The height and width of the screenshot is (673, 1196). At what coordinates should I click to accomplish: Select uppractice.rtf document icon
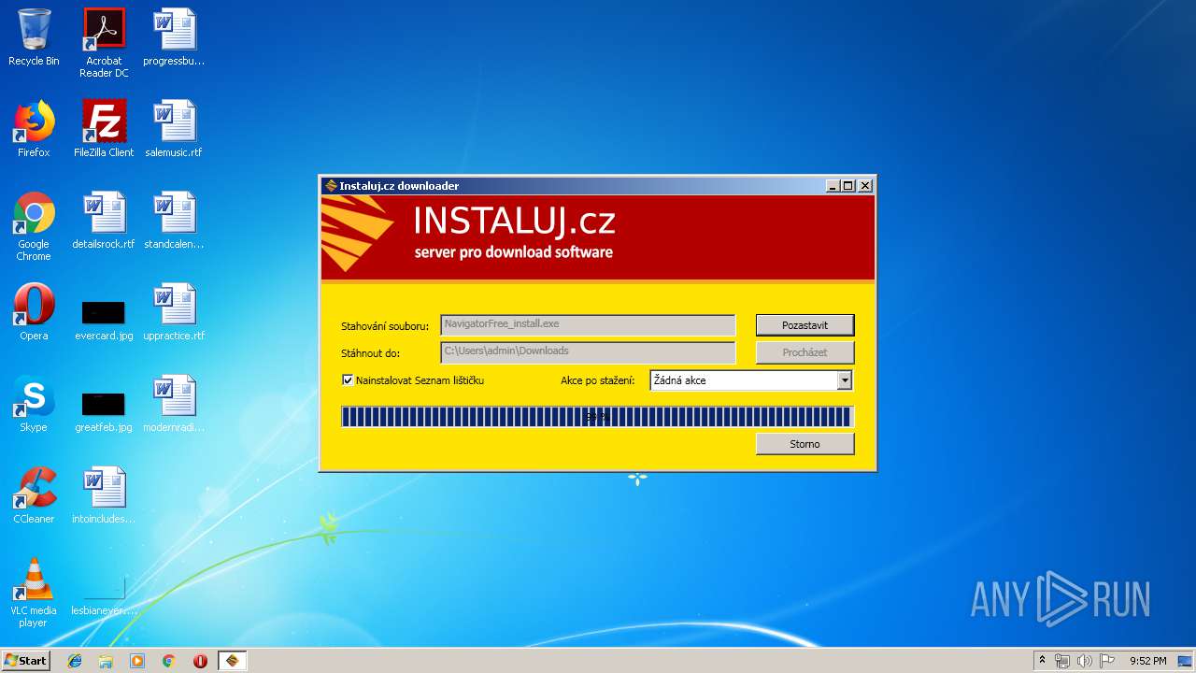click(x=174, y=313)
